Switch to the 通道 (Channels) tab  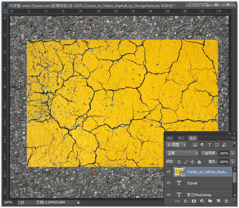point(170,138)
